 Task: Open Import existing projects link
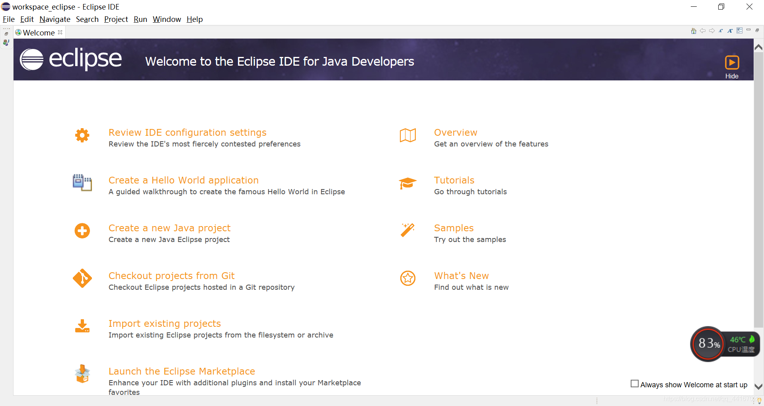click(165, 324)
